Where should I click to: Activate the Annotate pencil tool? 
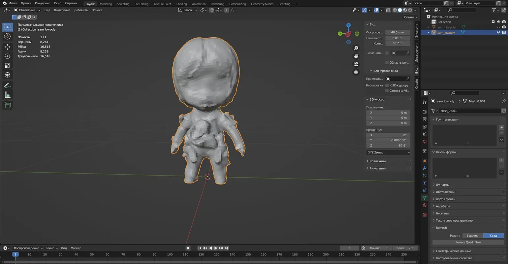(7, 85)
